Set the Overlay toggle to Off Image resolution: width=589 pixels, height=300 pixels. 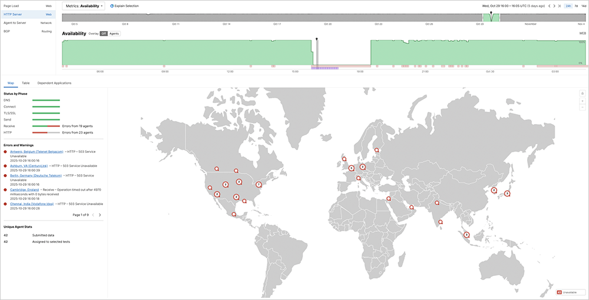point(104,34)
